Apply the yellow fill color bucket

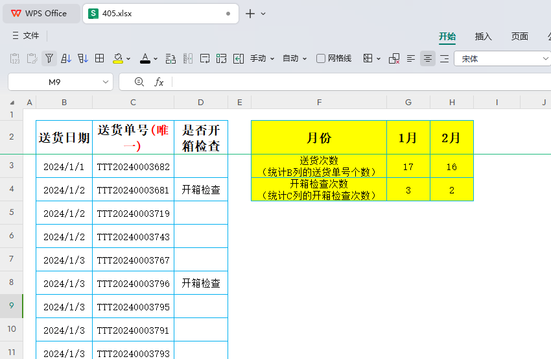point(118,58)
